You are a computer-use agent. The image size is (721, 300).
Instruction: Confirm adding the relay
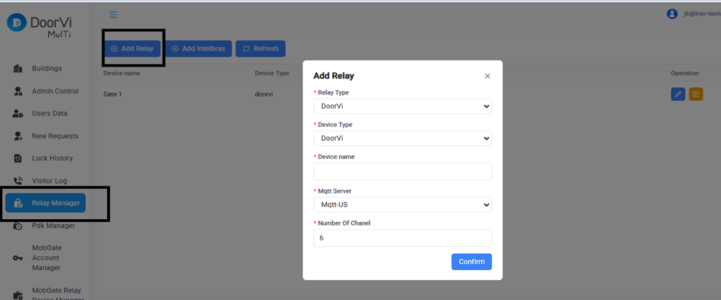pos(472,262)
